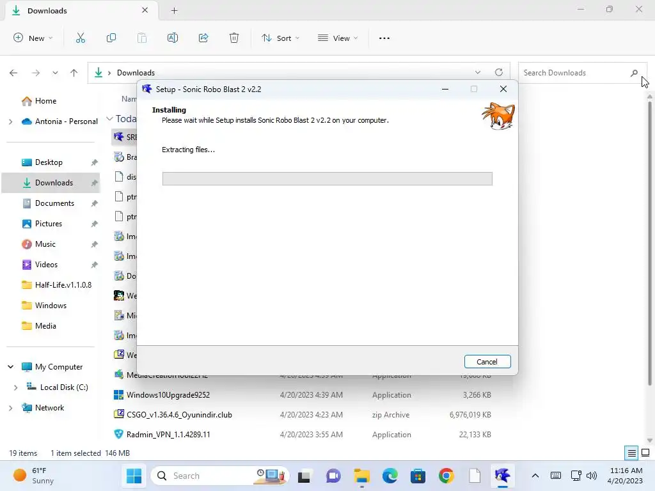Screen dimensions: 655x491
Task: Go up one folder level arrow
Action: click(74, 73)
